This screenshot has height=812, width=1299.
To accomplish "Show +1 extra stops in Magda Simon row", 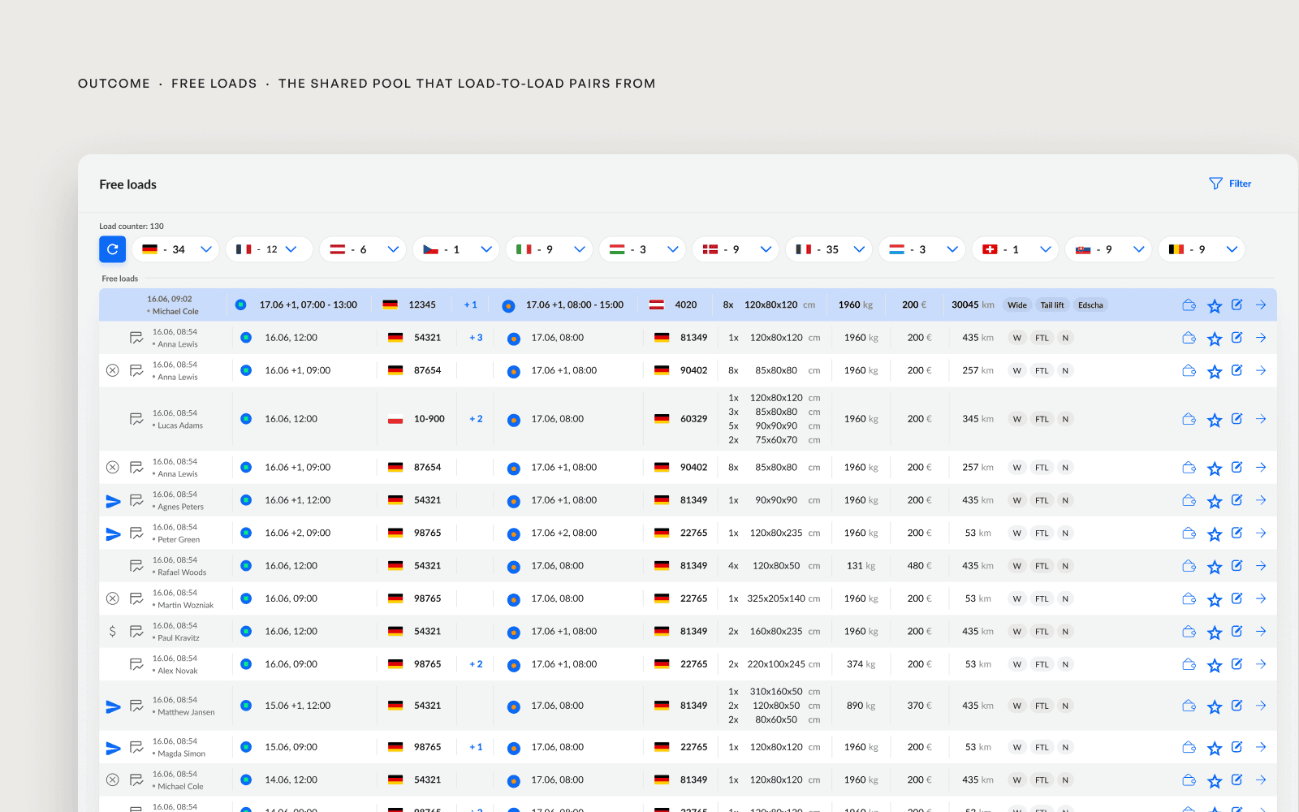I will [476, 747].
